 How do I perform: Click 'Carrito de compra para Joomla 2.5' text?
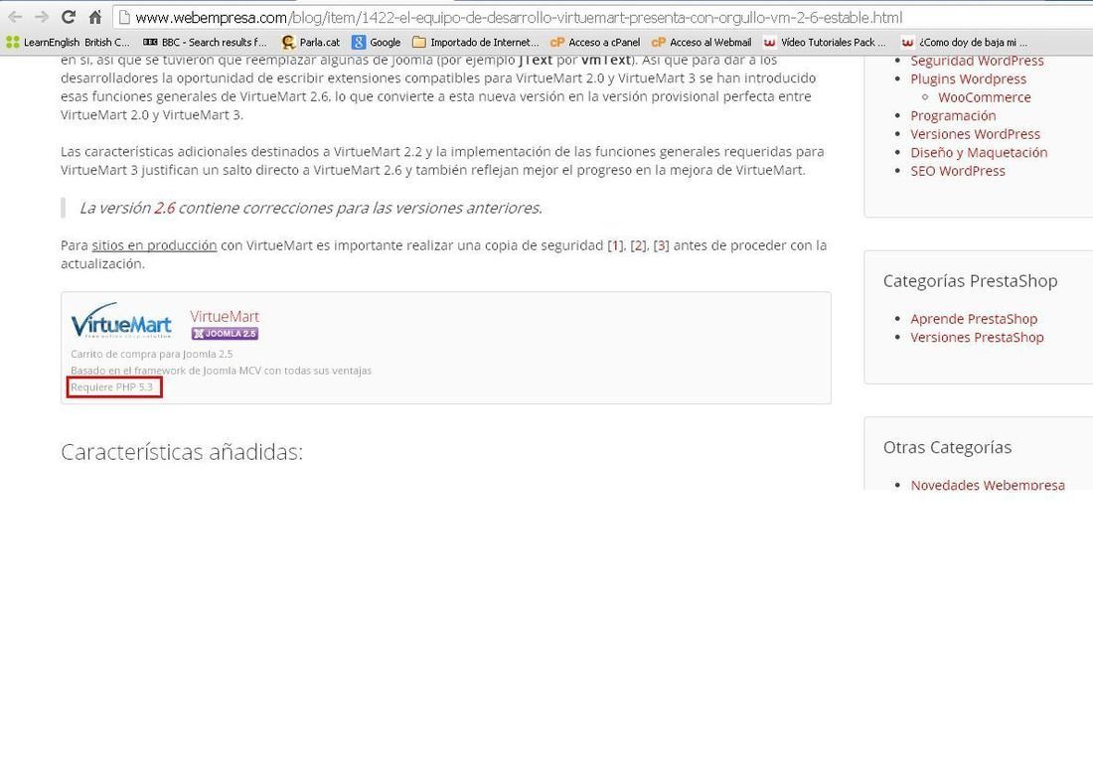click(x=152, y=354)
